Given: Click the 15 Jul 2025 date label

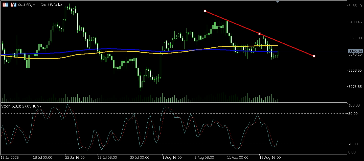Looking at the screenshot, I should click(11, 157).
